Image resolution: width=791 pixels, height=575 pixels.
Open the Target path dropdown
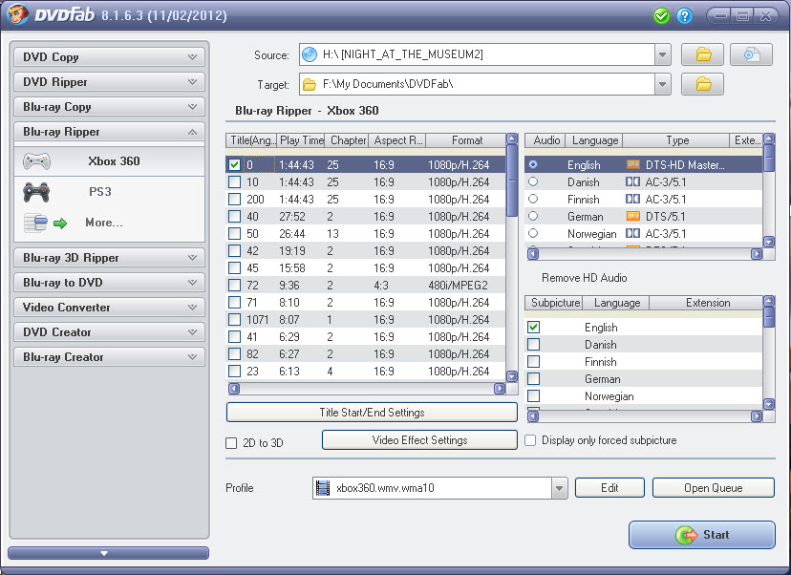[662, 84]
